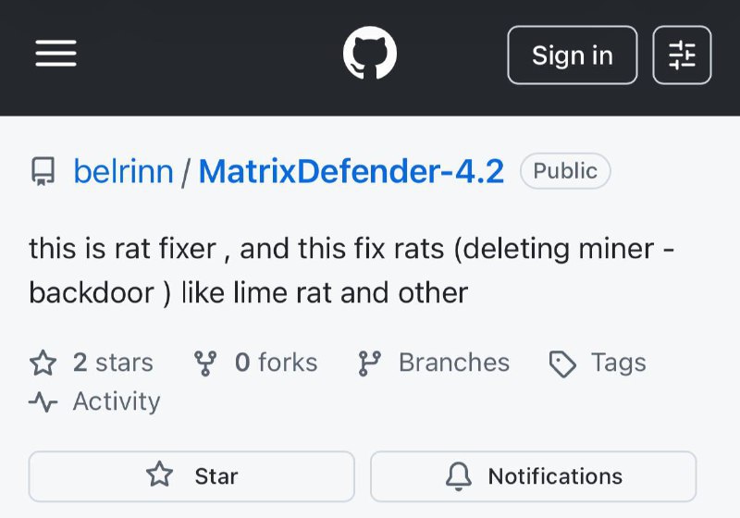Open the hamburger navigation menu
The height and width of the screenshot is (518, 740).
click(x=55, y=55)
